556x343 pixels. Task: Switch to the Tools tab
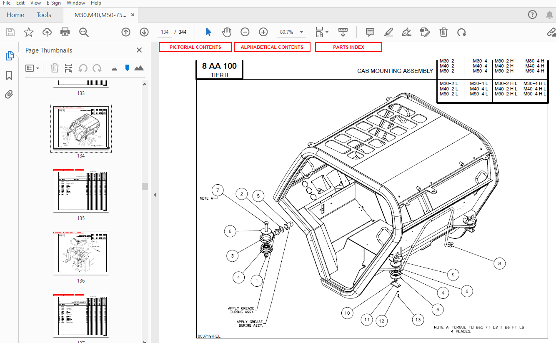[x=44, y=15]
